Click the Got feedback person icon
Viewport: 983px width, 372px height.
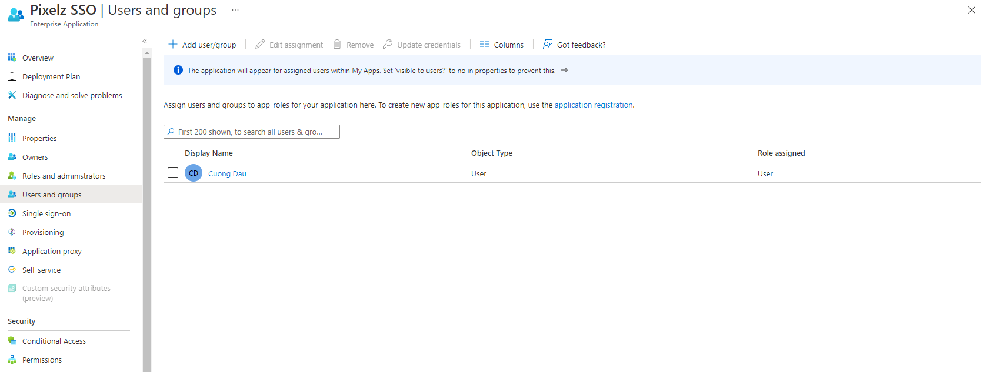[548, 44]
